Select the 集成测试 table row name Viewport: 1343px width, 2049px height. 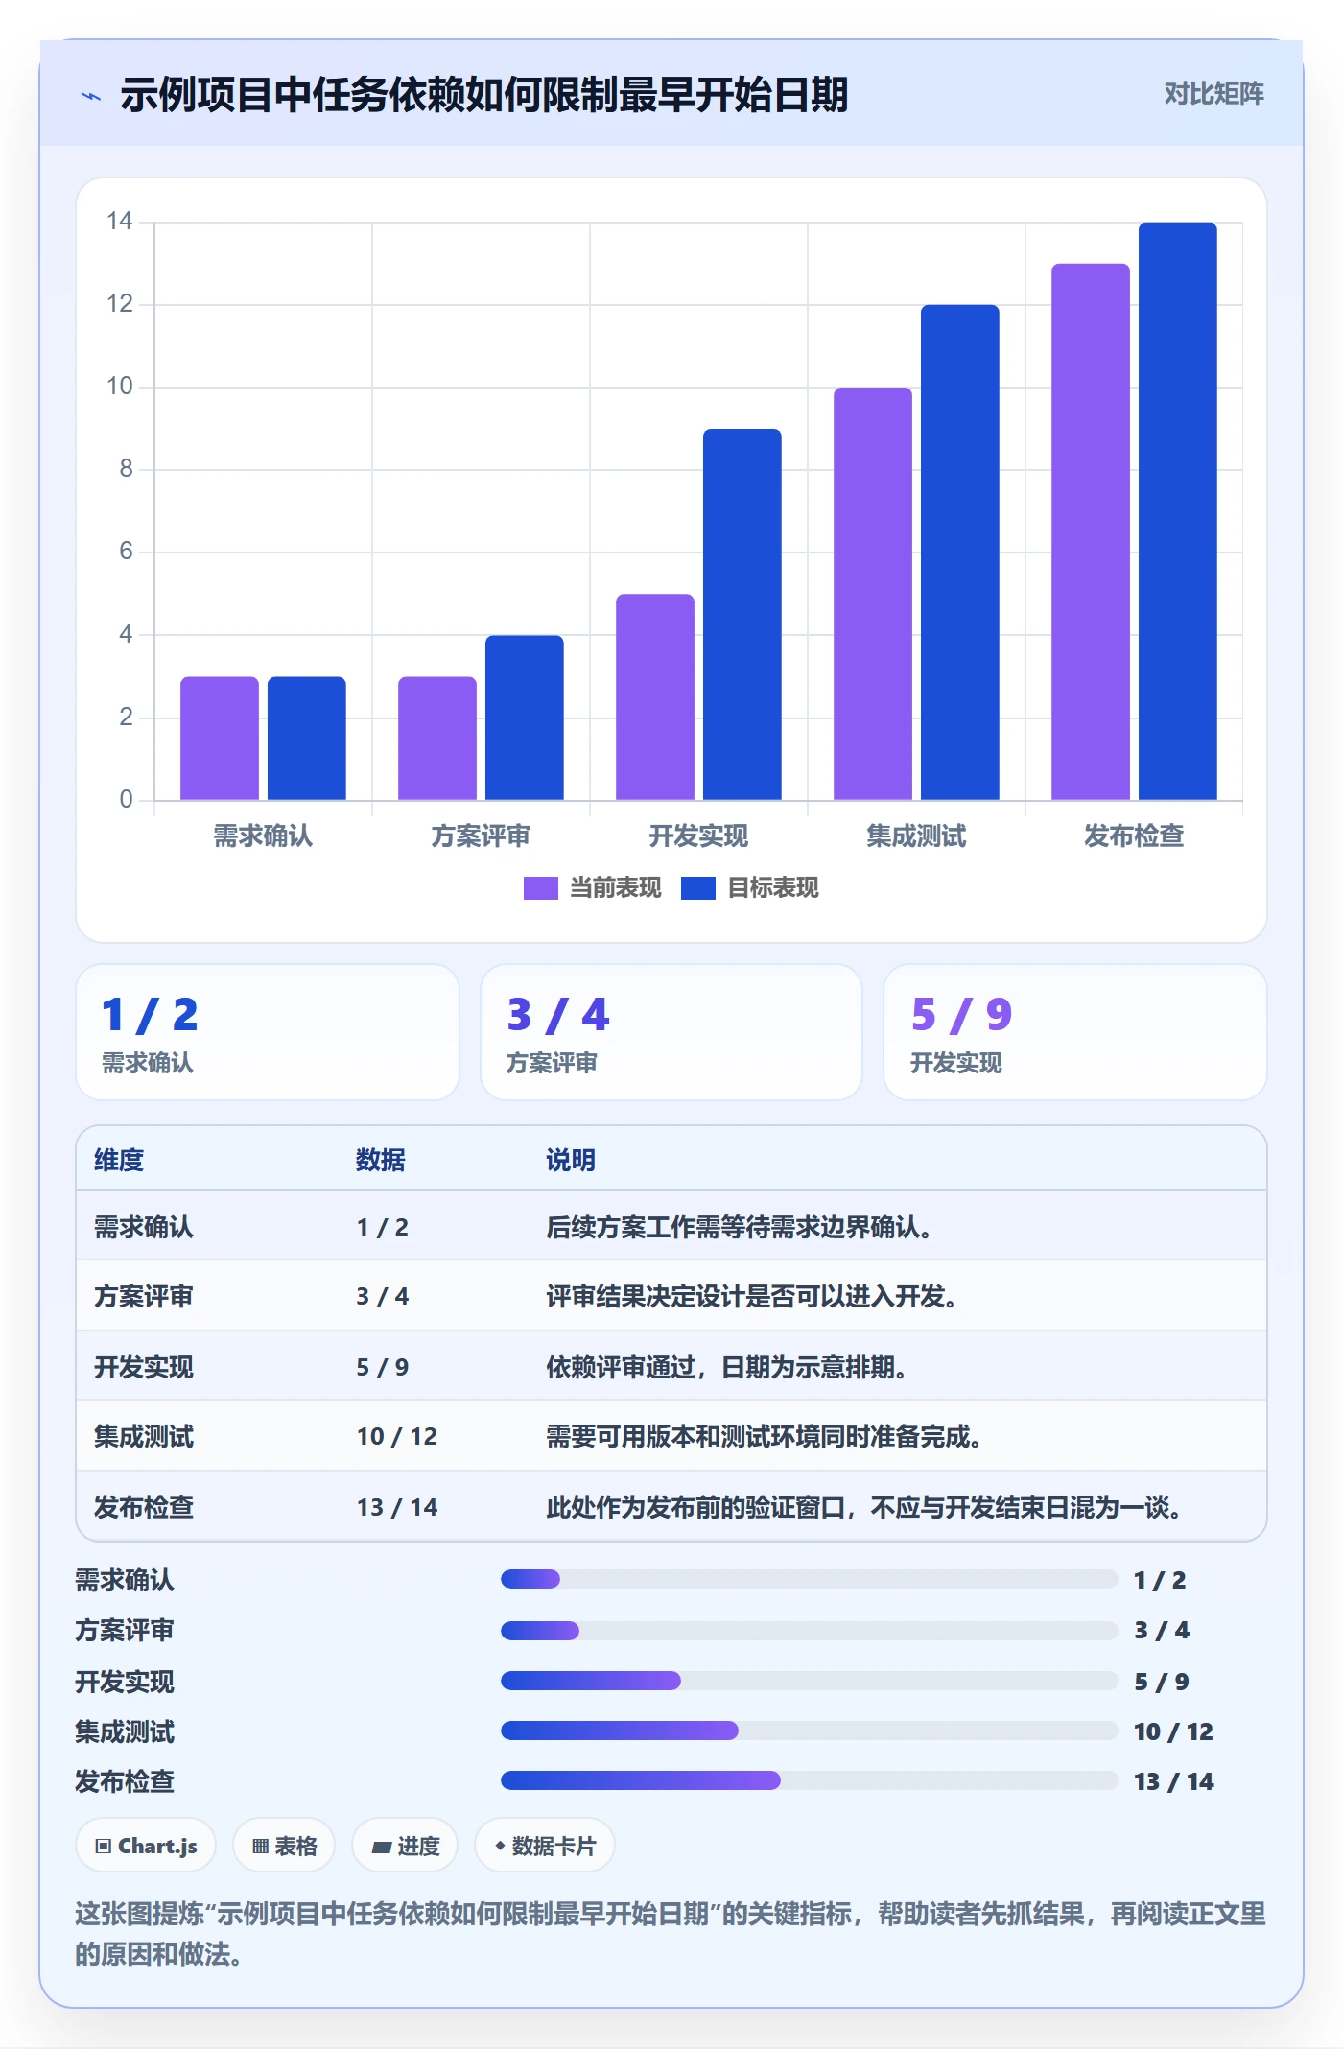(x=144, y=1437)
